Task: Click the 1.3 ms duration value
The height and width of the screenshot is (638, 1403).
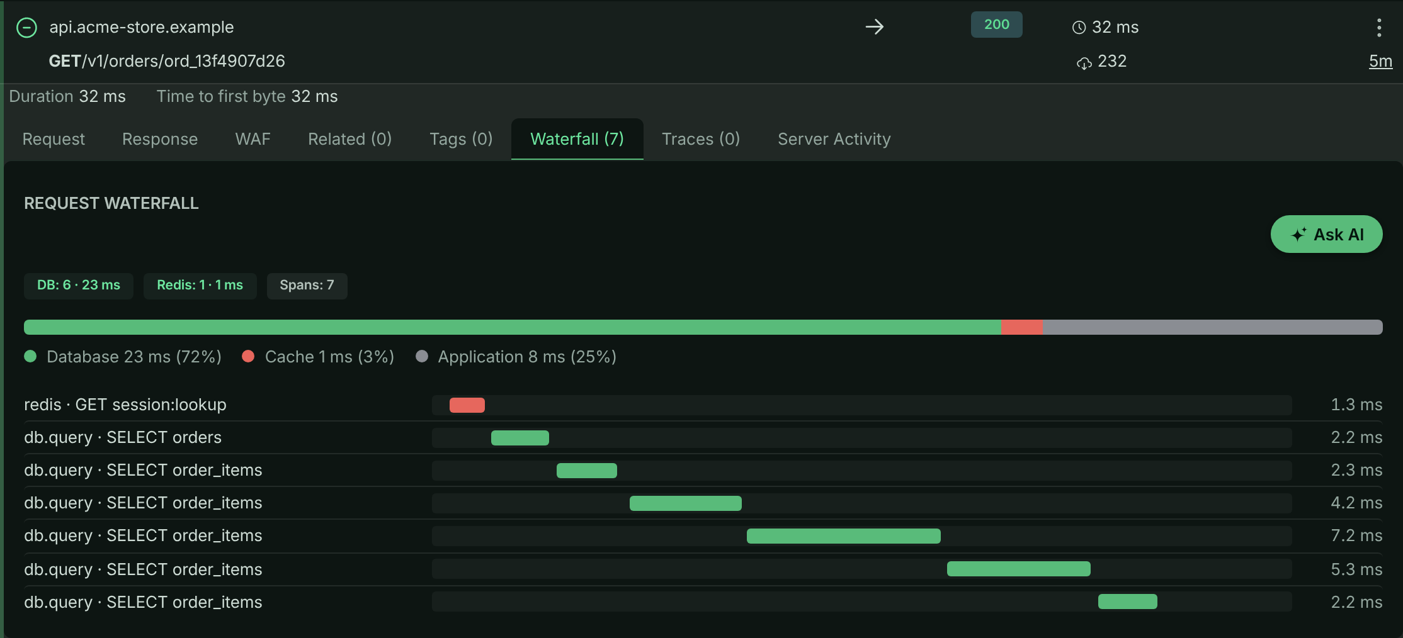Action: (x=1356, y=405)
